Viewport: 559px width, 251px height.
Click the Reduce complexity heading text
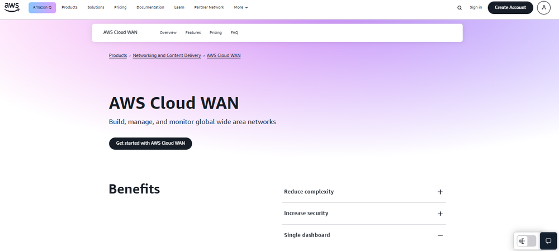pos(309,192)
